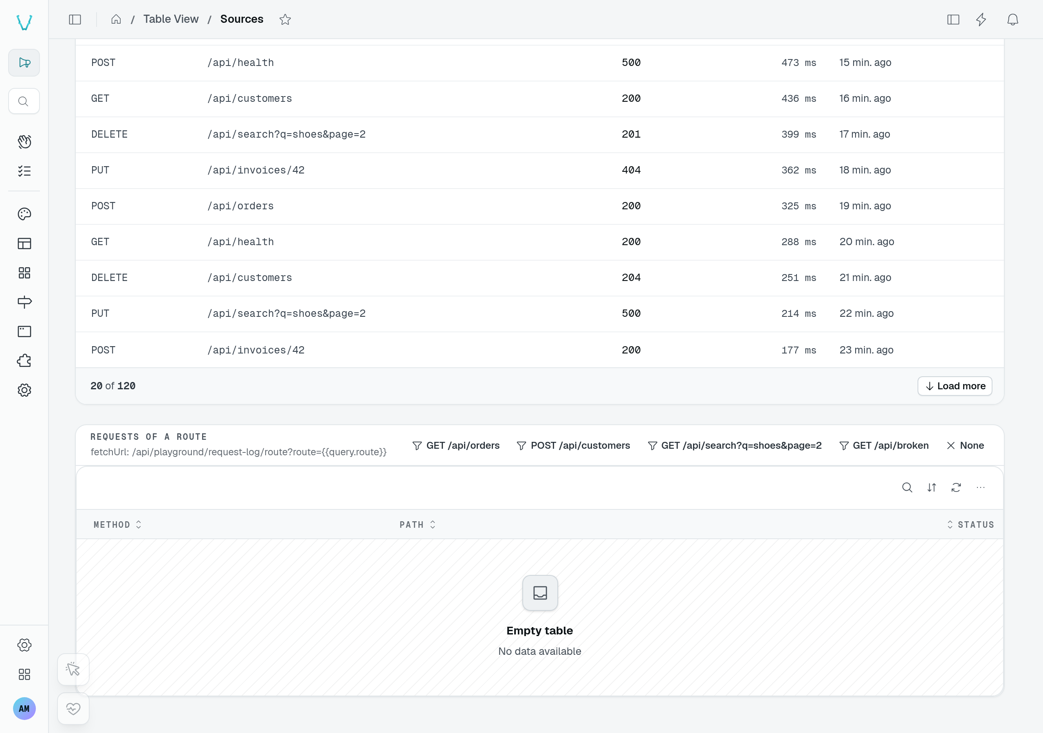Click the Sources breadcrumb

coord(242,19)
